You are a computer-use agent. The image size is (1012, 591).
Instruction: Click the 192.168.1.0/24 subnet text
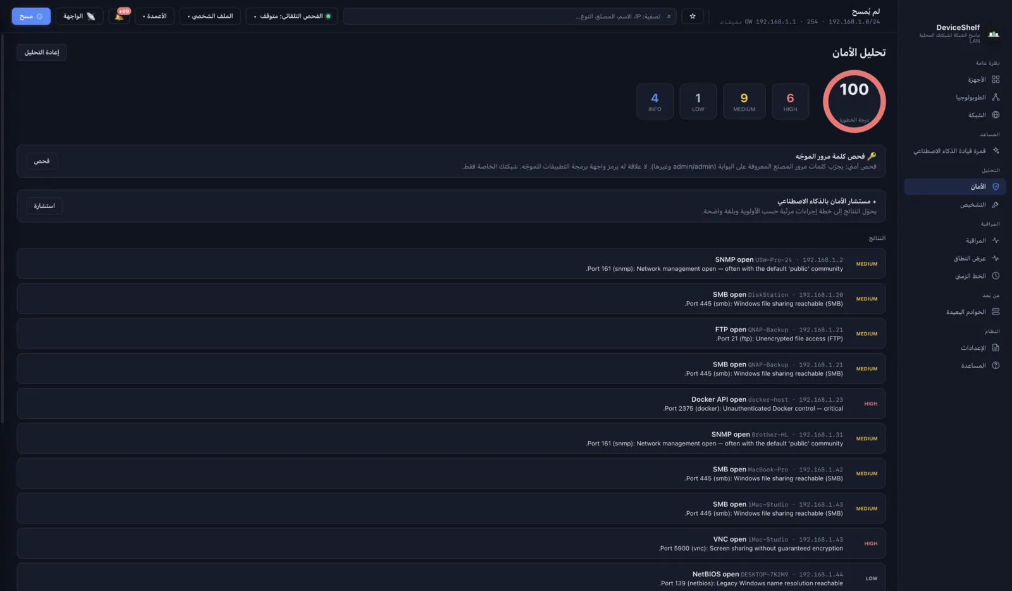pos(854,22)
